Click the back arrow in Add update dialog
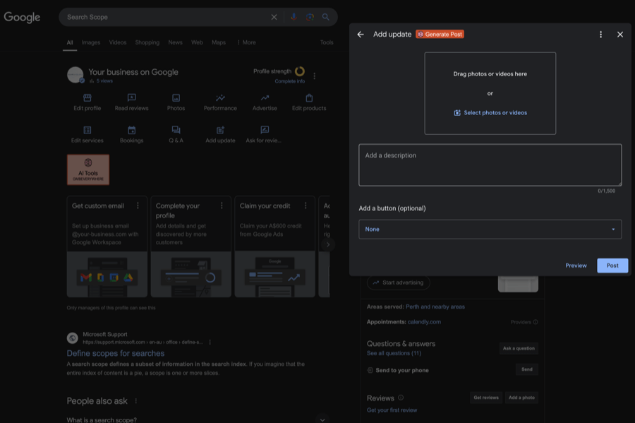This screenshot has width=635, height=423. pyautogui.click(x=360, y=35)
